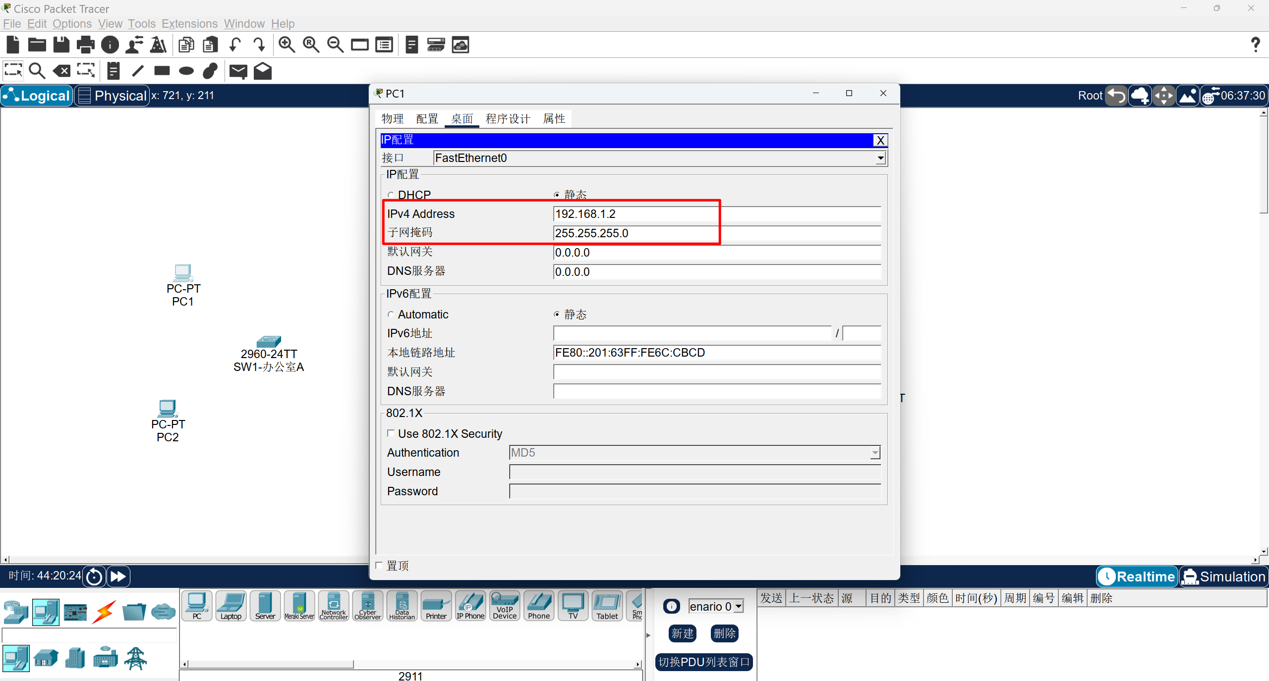Pick the IP Phone device from the palette

click(470, 606)
